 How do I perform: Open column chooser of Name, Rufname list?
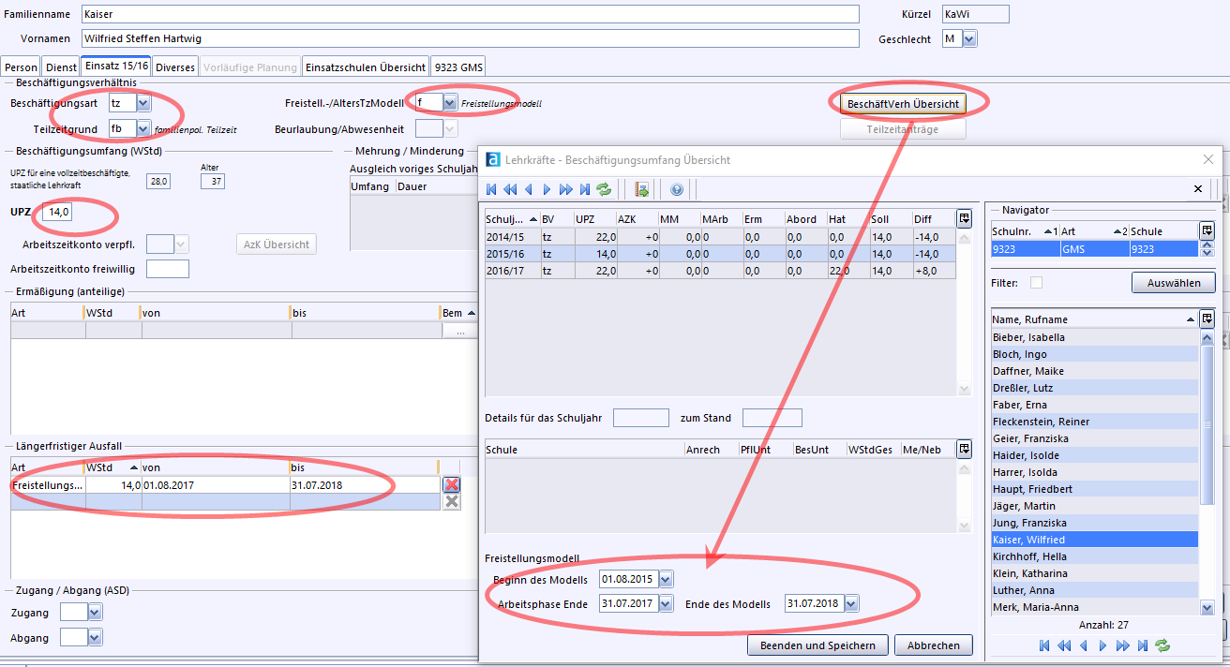pos(1207,319)
